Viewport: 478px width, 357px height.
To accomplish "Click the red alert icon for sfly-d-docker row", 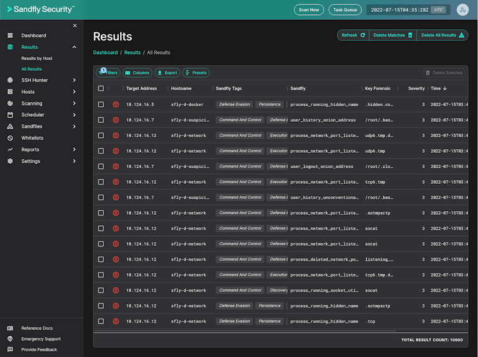I will (116, 104).
